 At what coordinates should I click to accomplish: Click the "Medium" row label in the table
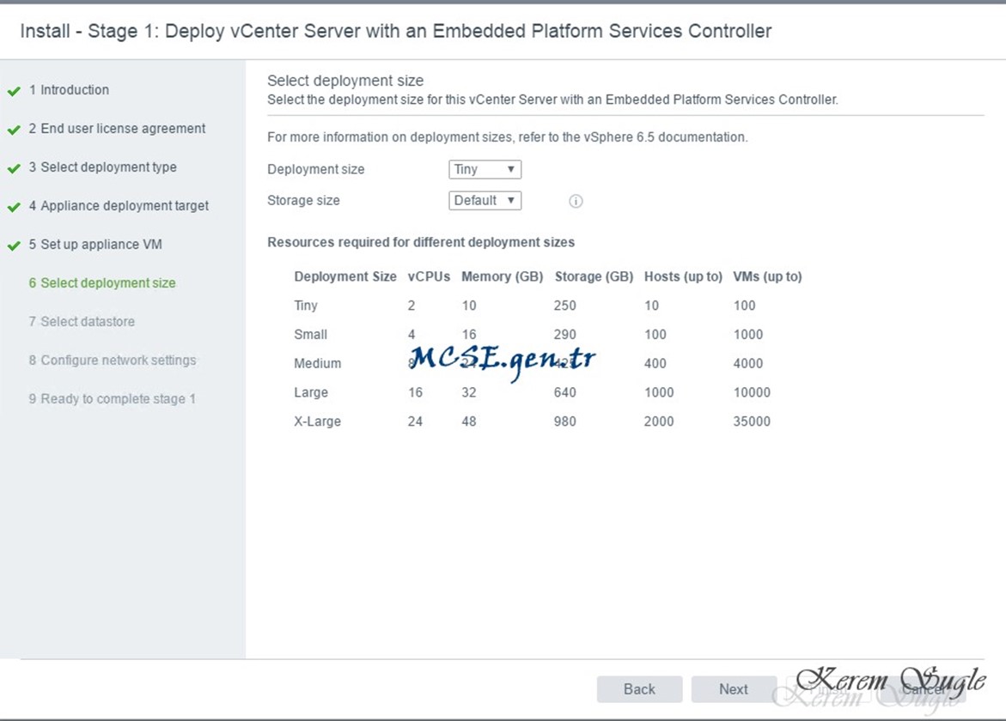(318, 363)
